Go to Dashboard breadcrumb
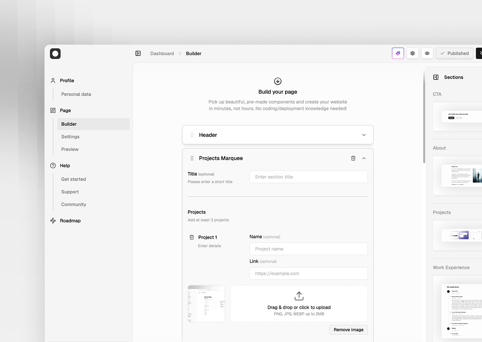The width and height of the screenshot is (482, 342). pyautogui.click(x=162, y=53)
